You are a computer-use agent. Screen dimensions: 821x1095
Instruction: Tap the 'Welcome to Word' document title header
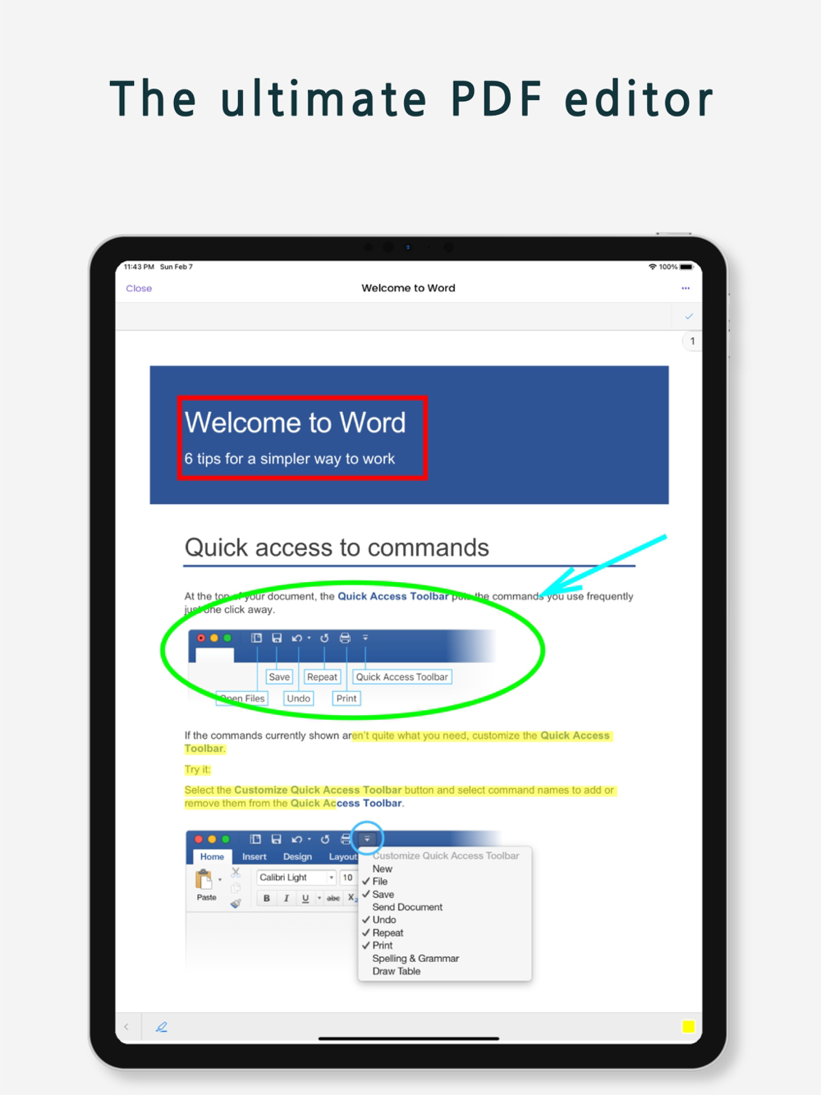point(408,288)
